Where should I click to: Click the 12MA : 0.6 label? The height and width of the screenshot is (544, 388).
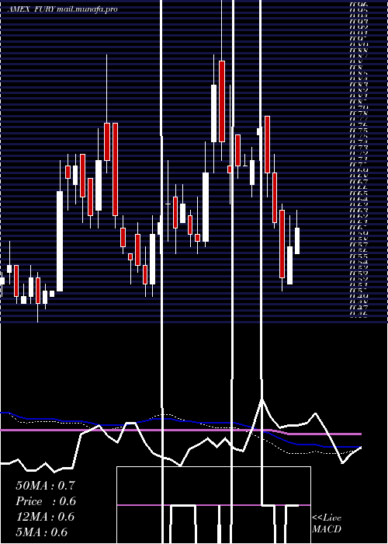tap(45, 517)
